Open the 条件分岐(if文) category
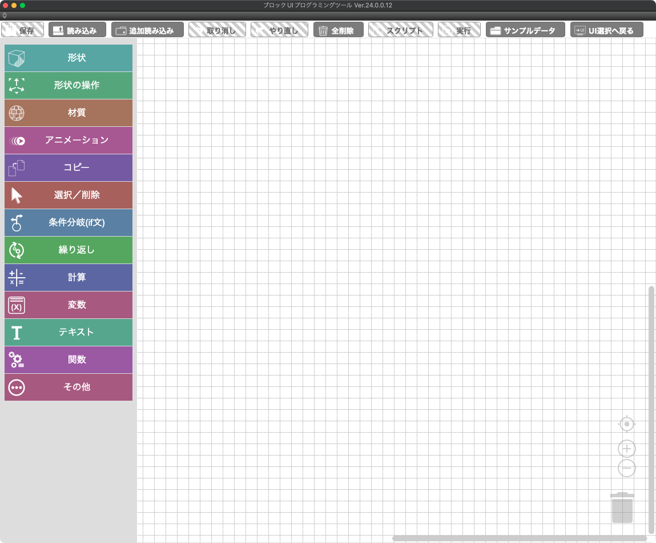The width and height of the screenshot is (656, 543). tap(69, 222)
